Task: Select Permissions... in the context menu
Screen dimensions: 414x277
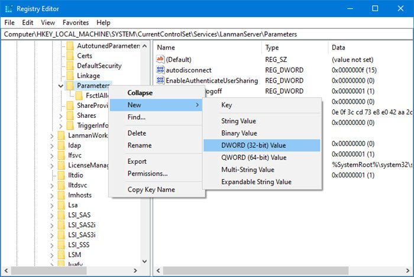Action: [147, 174]
